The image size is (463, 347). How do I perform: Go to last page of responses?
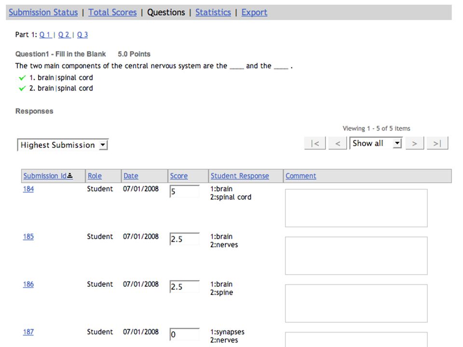(437, 143)
